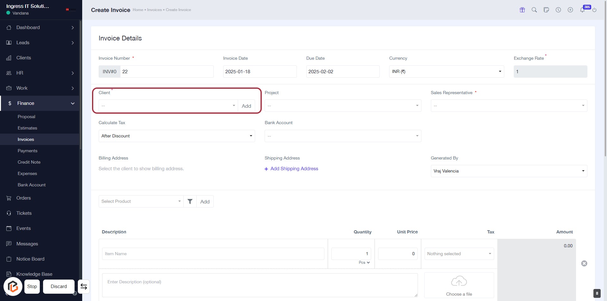Open the Calculate Tax After Discount dropdown
The image size is (607, 301).
click(176, 136)
